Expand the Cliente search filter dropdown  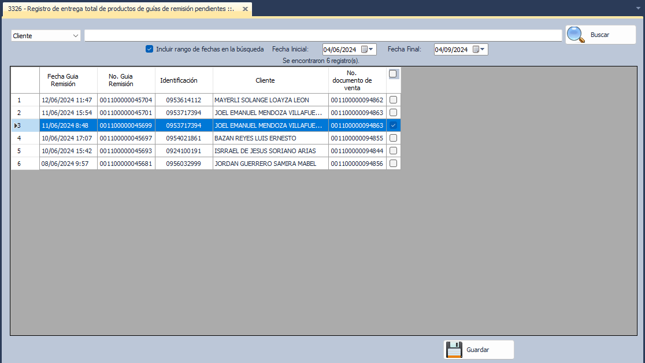pyautogui.click(x=76, y=36)
